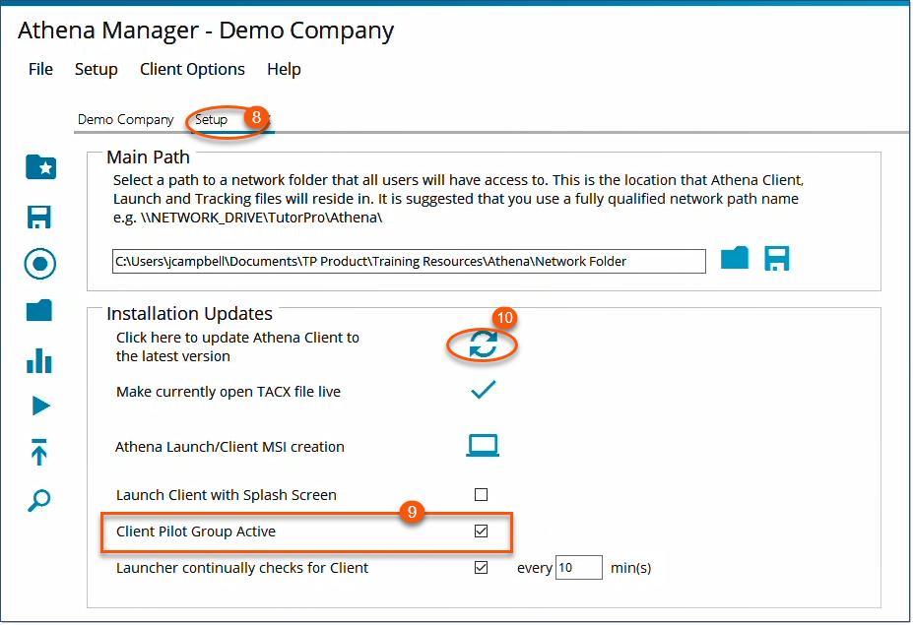
Task: Uncheck the Client Pilot Group Active checkbox
Action: tap(481, 531)
